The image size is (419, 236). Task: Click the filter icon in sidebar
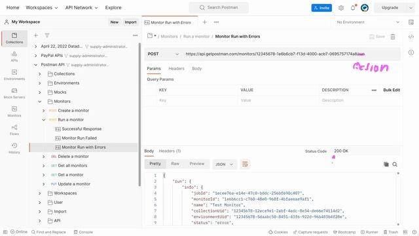[x=47, y=35]
